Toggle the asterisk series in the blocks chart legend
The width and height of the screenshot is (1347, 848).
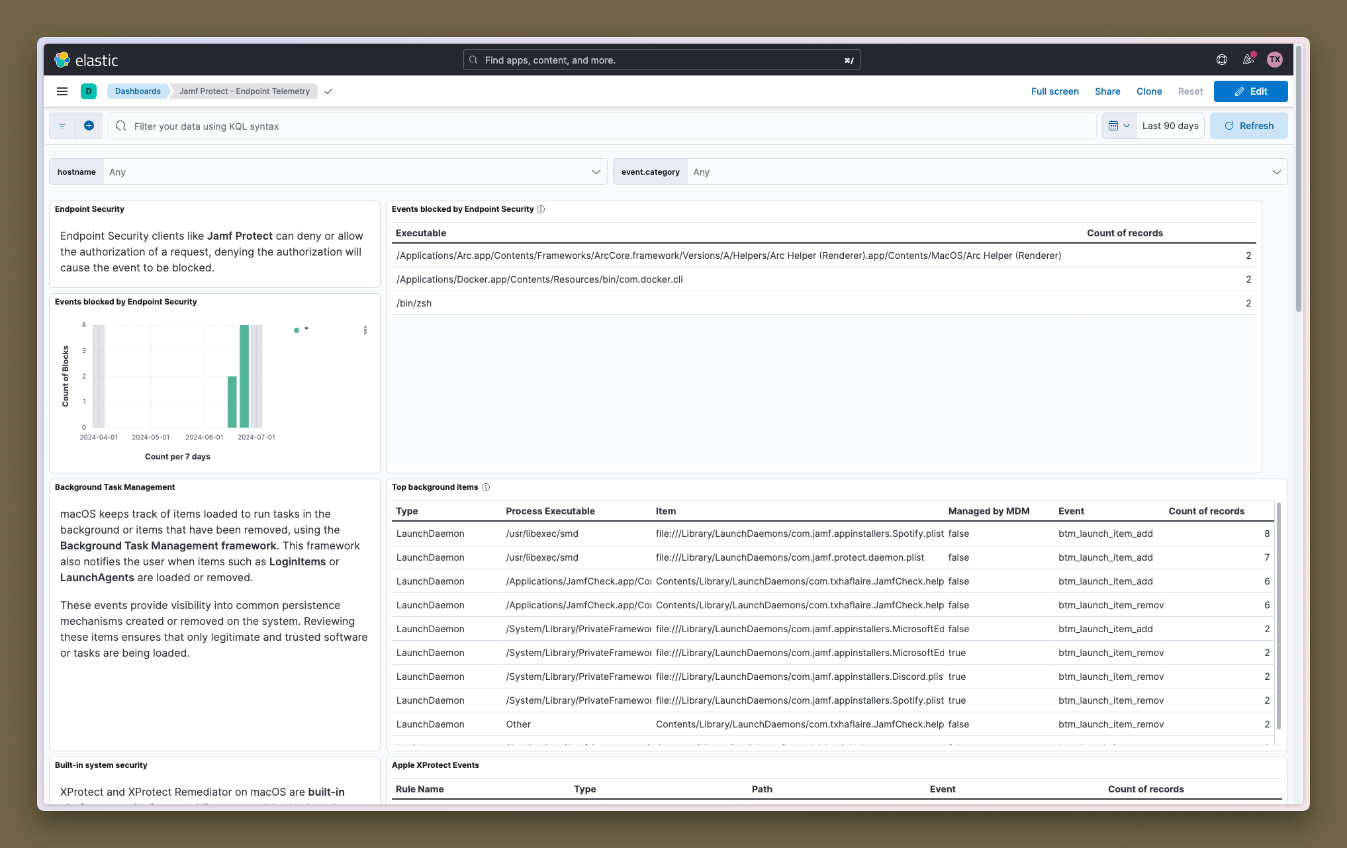[301, 330]
